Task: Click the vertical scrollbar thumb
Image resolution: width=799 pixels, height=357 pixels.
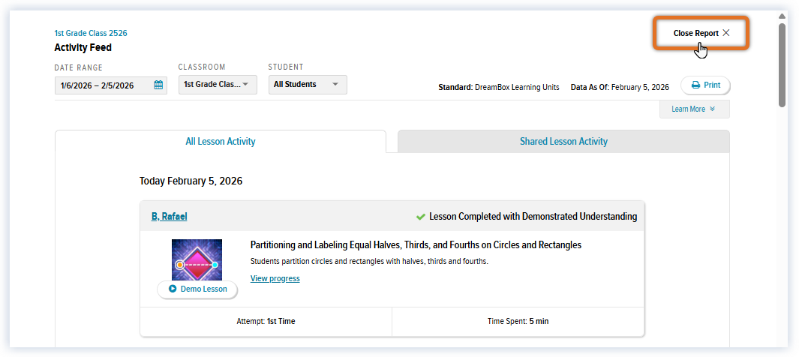Action: pyautogui.click(x=782, y=65)
